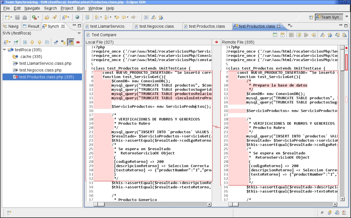The image size is (351, 218).
Task: Open the Synchronize view dropdown menu arrow
Action: [79, 33]
